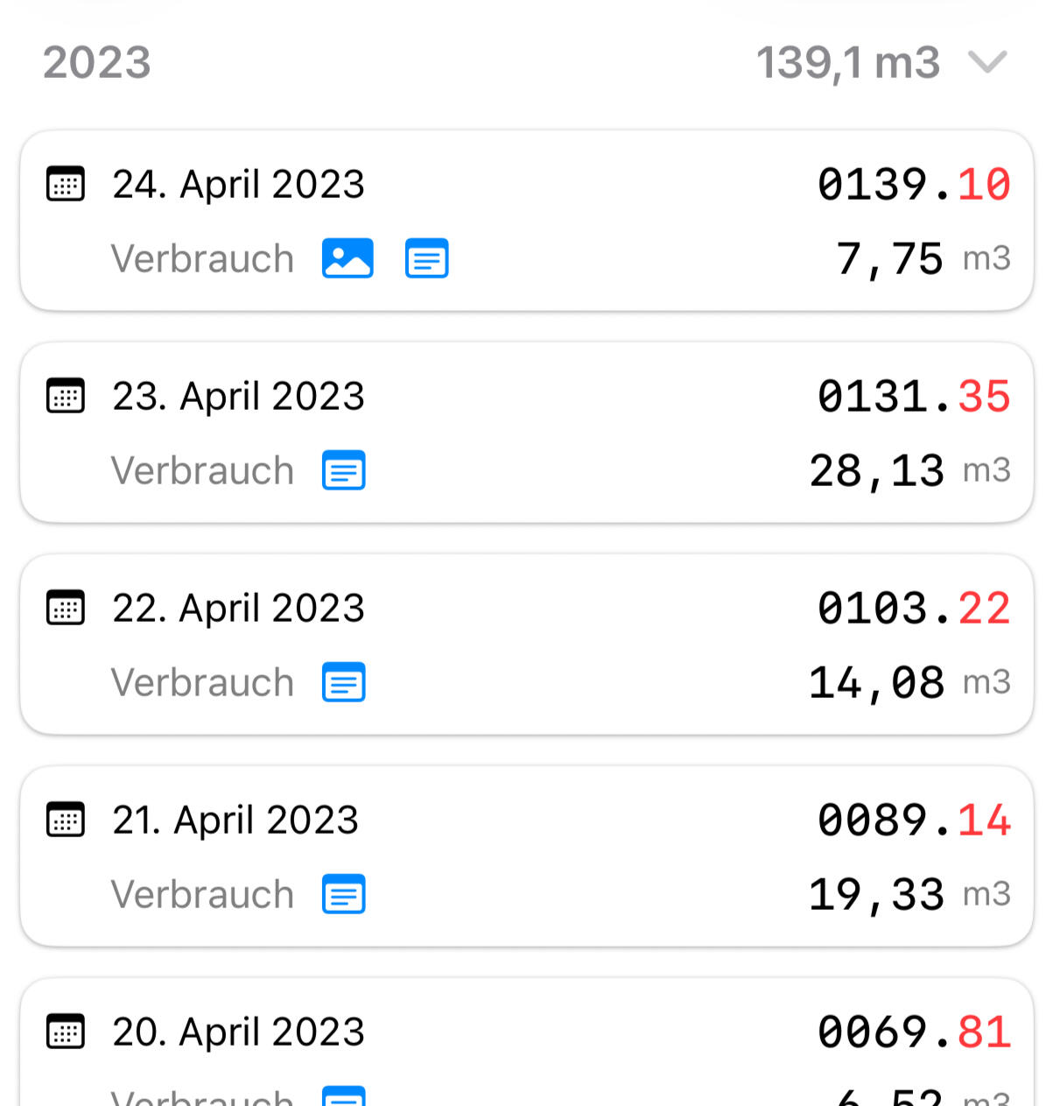Click calendar icon beside 22. April 2023
This screenshot has width=1046, height=1106.
tap(66, 609)
